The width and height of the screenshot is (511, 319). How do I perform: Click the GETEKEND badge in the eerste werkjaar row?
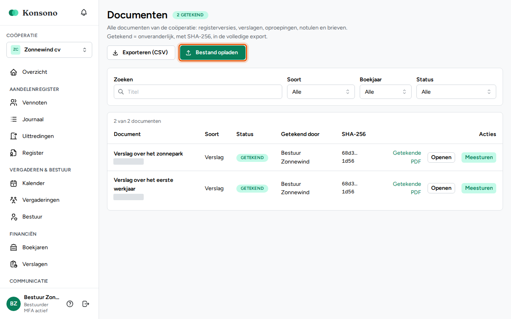252,189
